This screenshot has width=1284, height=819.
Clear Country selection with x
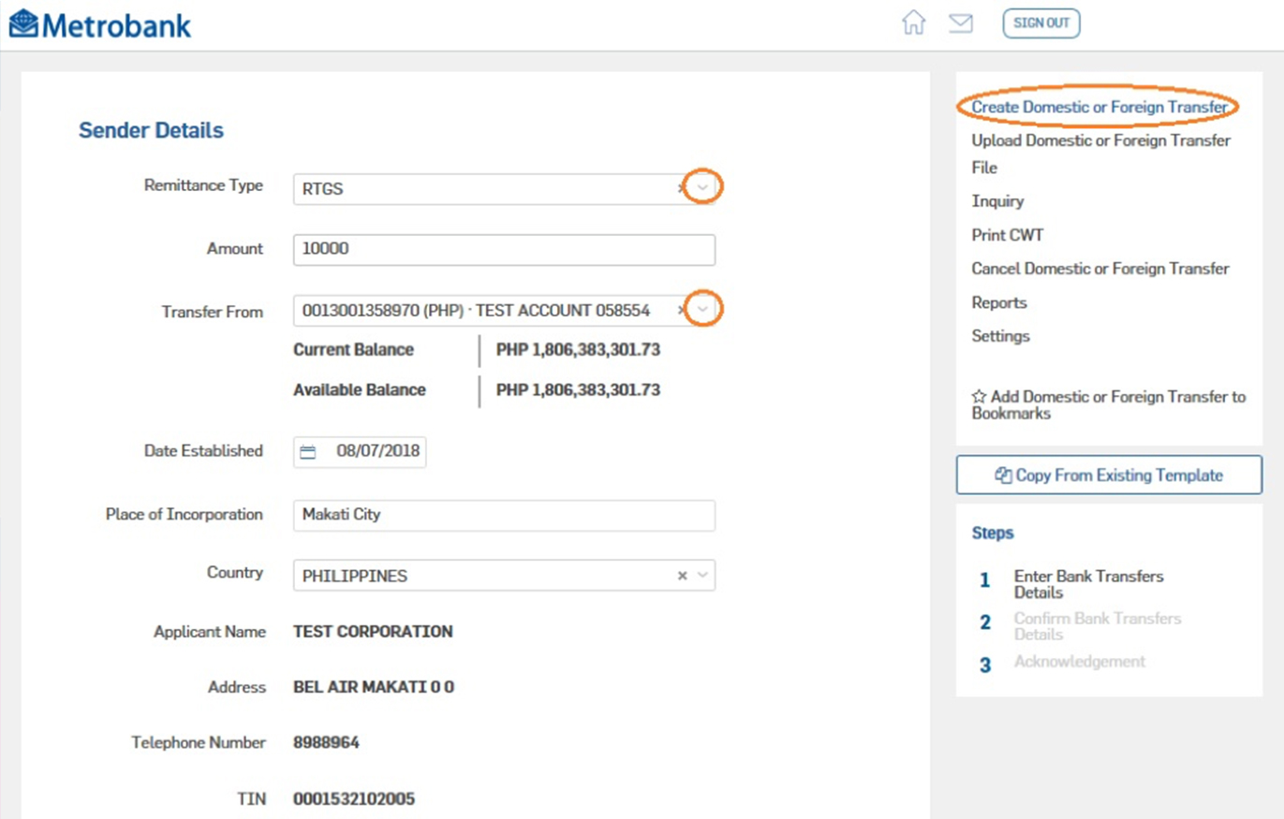click(x=682, y=576)
